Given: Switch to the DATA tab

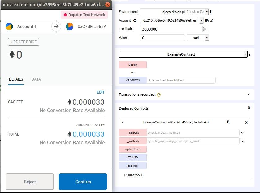Looking at the screenshot, I should [36, 79].
